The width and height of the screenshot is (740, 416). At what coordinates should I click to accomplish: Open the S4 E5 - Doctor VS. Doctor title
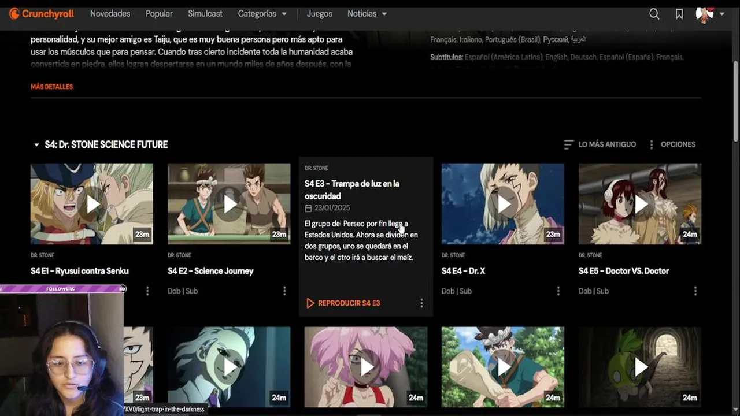click(624, 270)
